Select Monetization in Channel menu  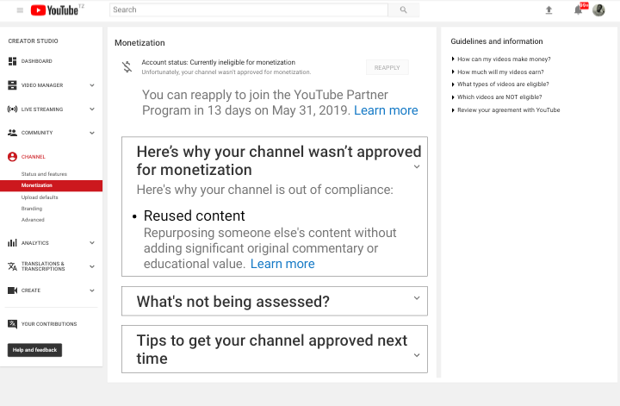(51, 185)
